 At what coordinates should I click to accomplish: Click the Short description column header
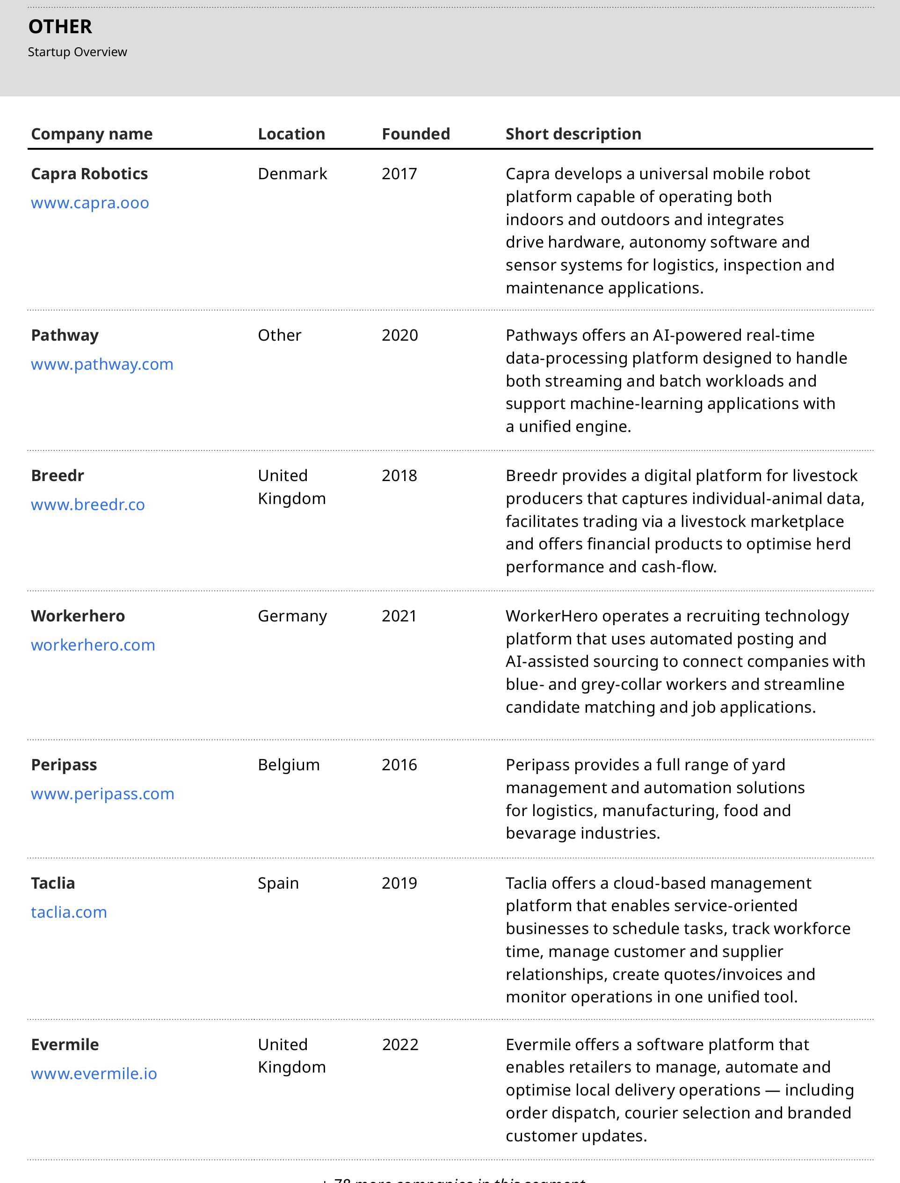573,134
